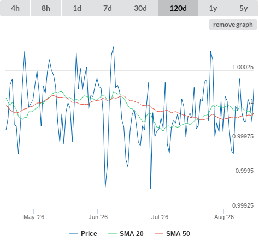Viewport: 259px width, 248px height.
Task: Switch chart to 30d range
Action: (x=140, y=8)
